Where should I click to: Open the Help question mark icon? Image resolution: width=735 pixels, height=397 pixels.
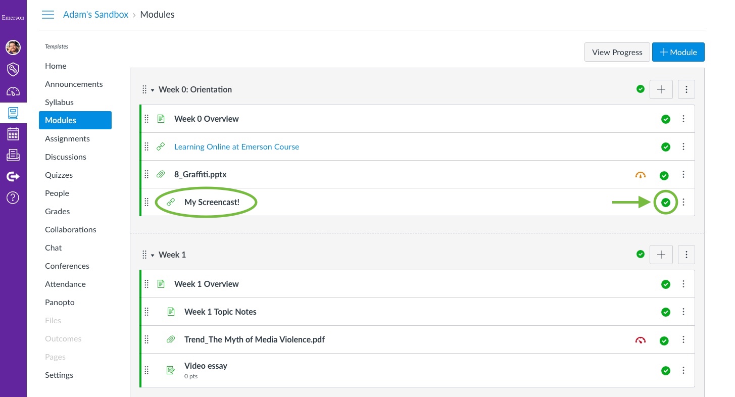click(x=13, y=197)
